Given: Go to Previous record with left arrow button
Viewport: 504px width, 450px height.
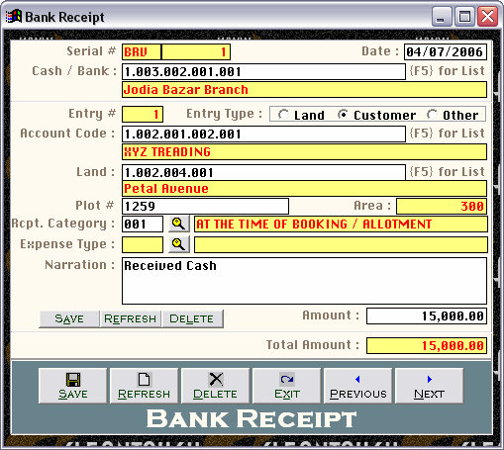Looking at the screenshot, I should 358,386.
